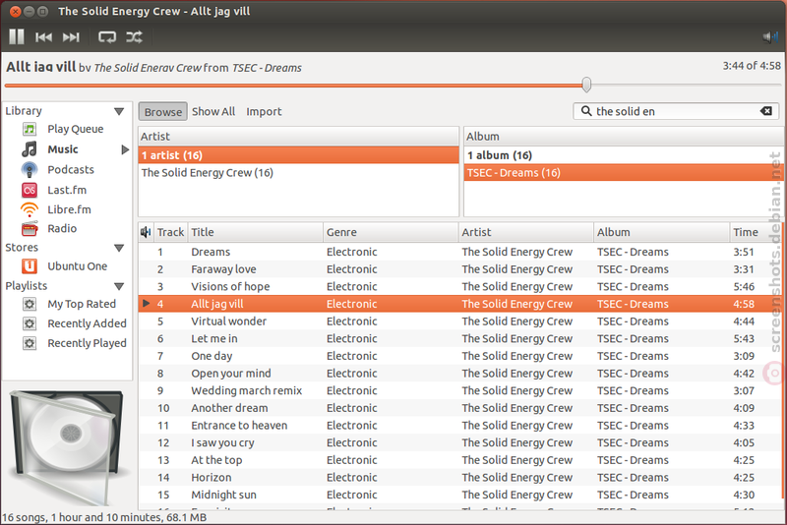Toggle repeat mode
The image size is (787, 525).
[107, 37]
